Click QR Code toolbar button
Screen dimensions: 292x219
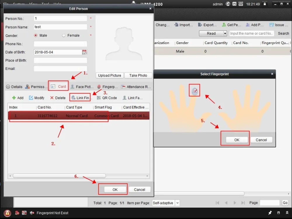tap(107, 98)
